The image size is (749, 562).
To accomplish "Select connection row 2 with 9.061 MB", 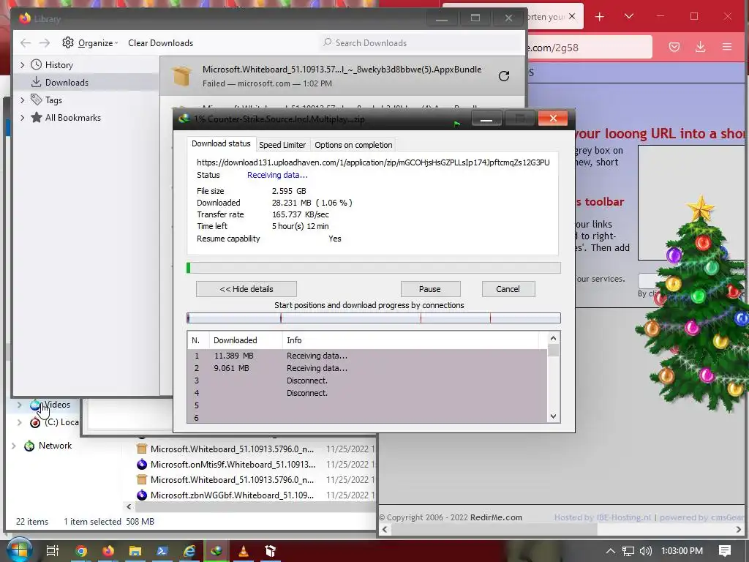I will coord(367,368).
